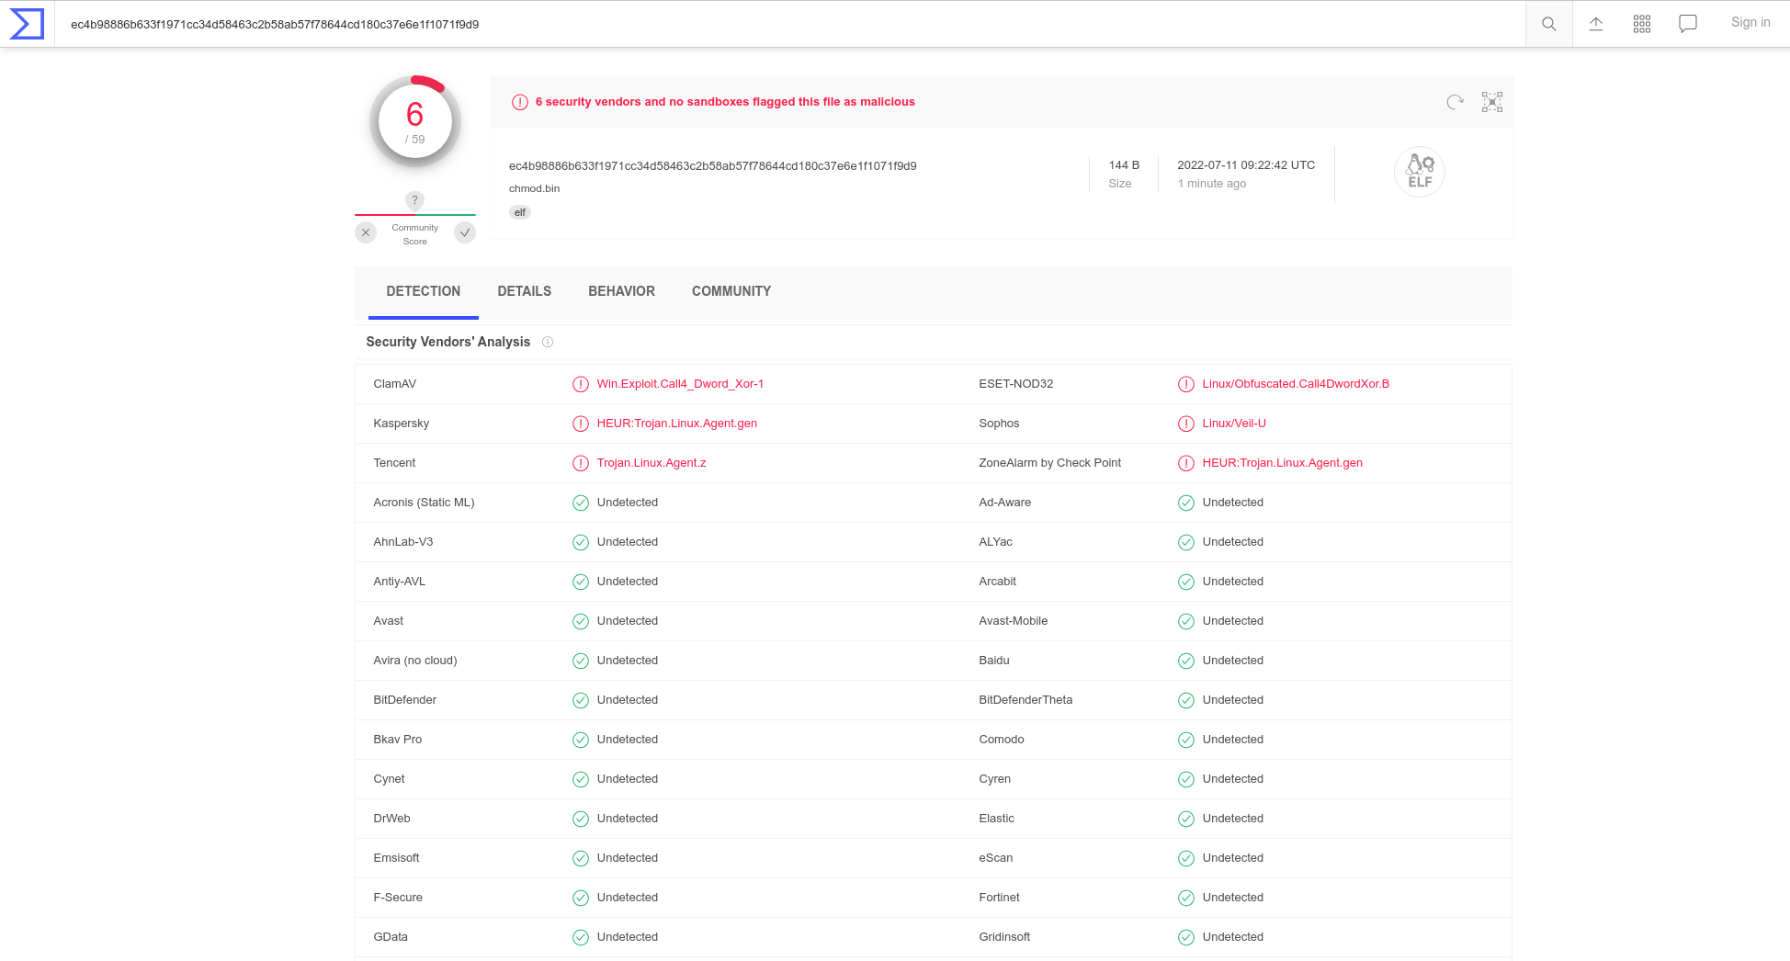Select ZoneAlarm's HEUR:Trojan.Linux.Agent.gen result
Viewport: 1790px width, 961px height.
[1283, 463]
